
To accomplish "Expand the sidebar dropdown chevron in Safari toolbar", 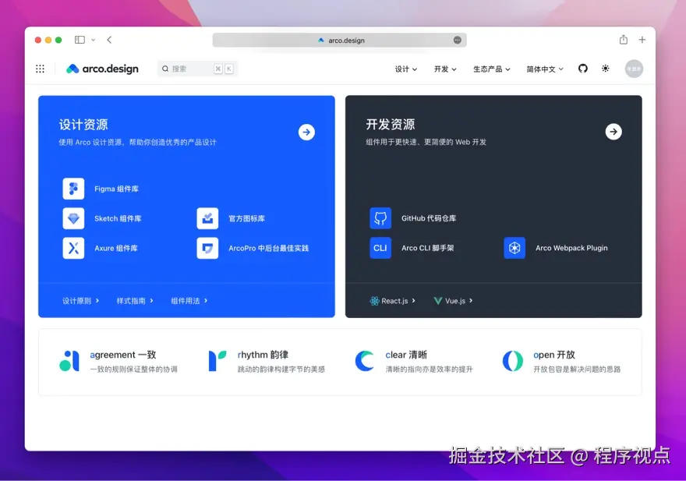I will 94,40.
